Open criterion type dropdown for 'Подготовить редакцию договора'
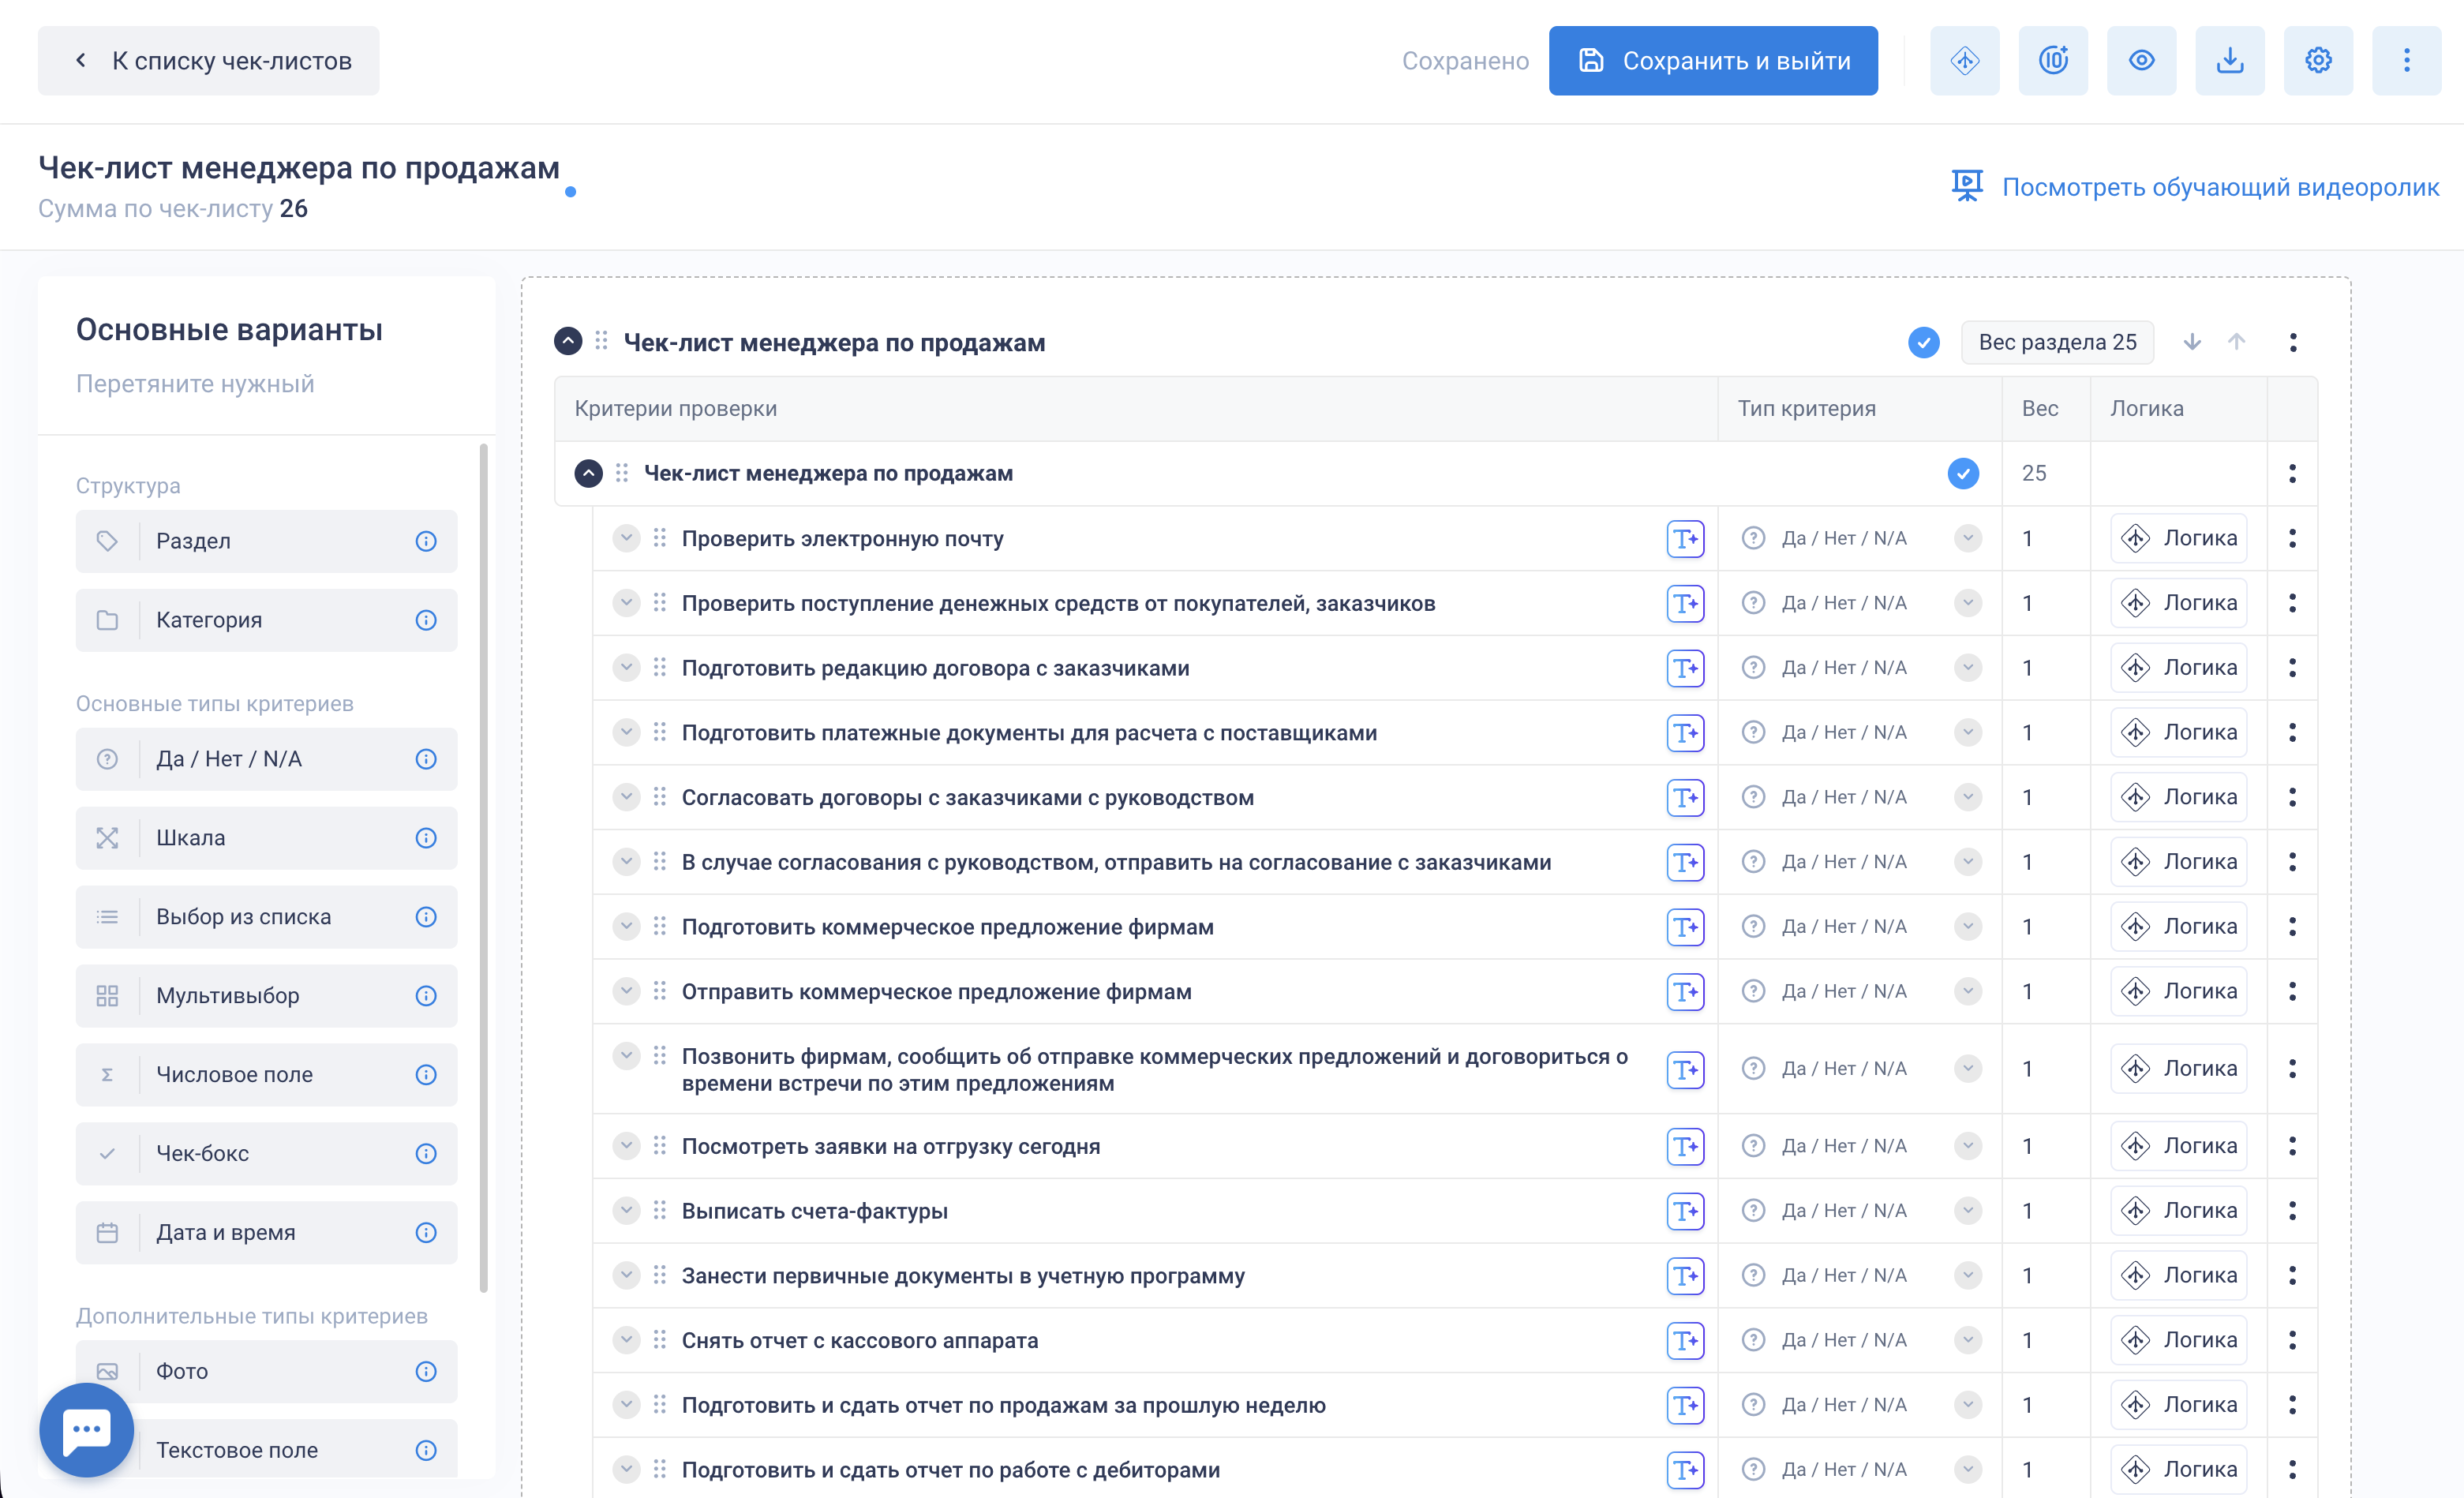 pos(1967,668)
